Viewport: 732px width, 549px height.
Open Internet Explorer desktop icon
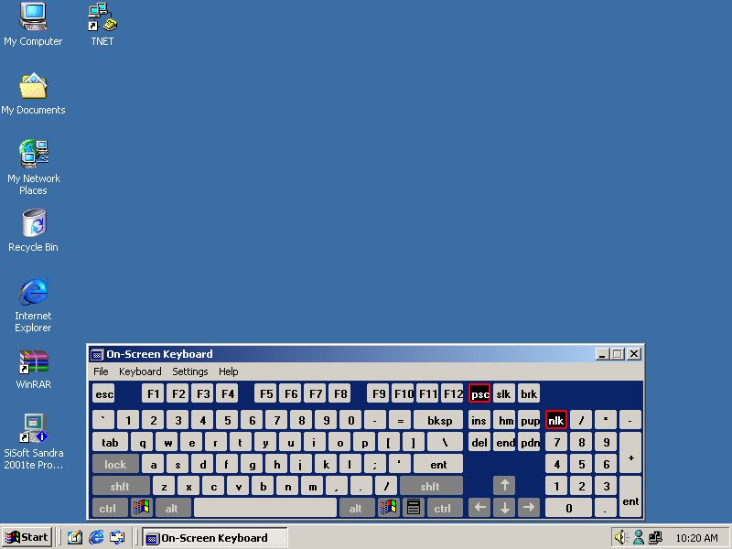point(33,293)
